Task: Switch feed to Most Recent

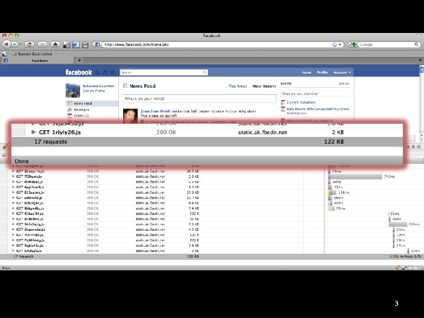Action: 264,86
